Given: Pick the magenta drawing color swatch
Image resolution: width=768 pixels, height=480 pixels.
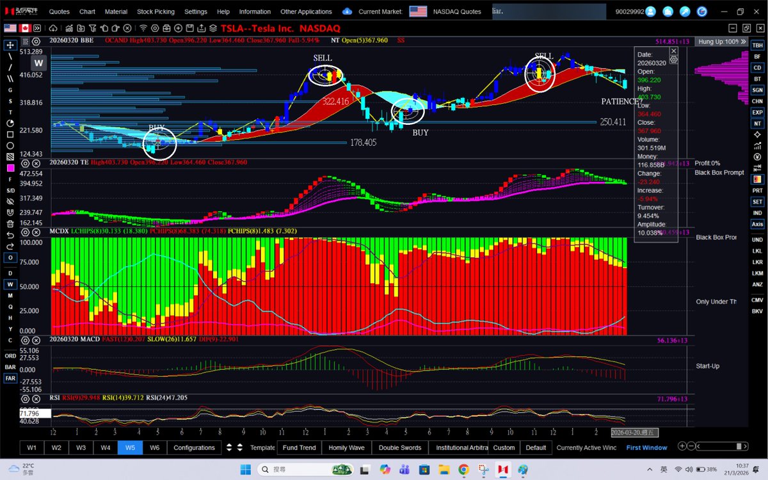Looking at the screenshot, I should tap(10, 168).
